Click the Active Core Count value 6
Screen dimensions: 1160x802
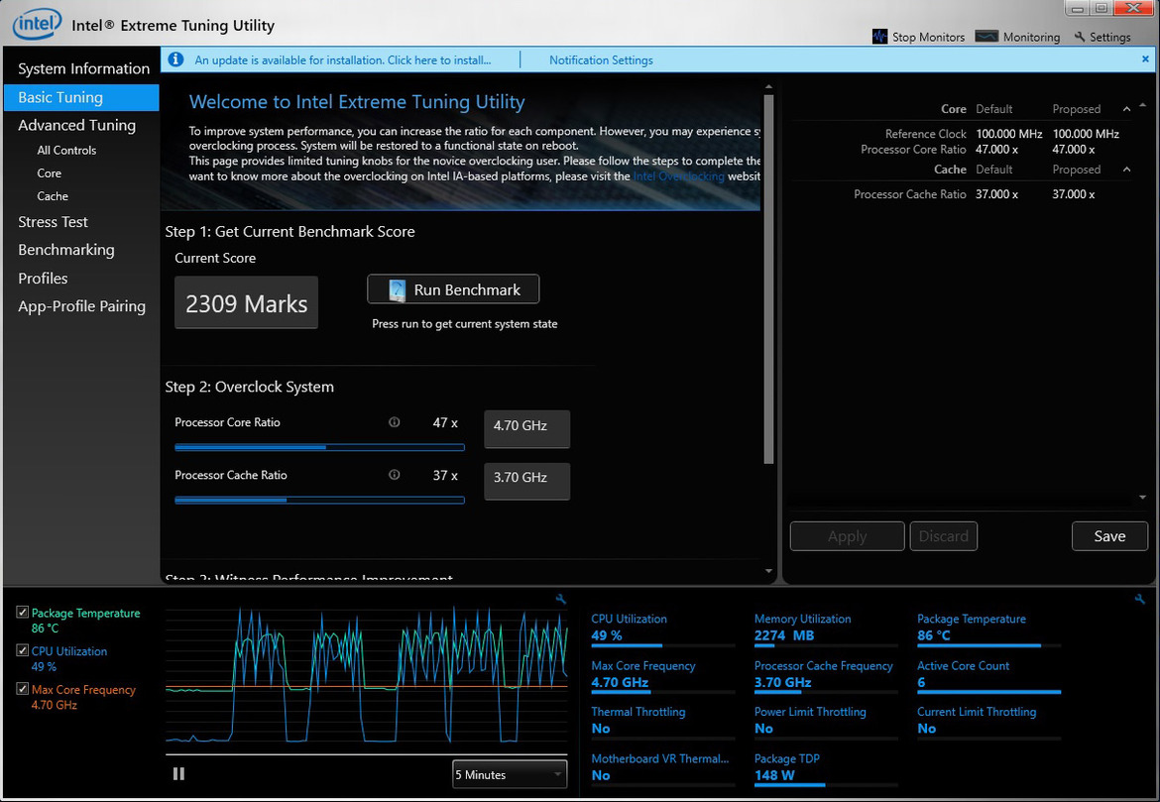tap(921, 682)
